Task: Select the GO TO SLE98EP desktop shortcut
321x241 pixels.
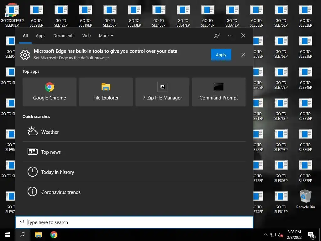Action: pyautogui.click(x=36, y=16)
